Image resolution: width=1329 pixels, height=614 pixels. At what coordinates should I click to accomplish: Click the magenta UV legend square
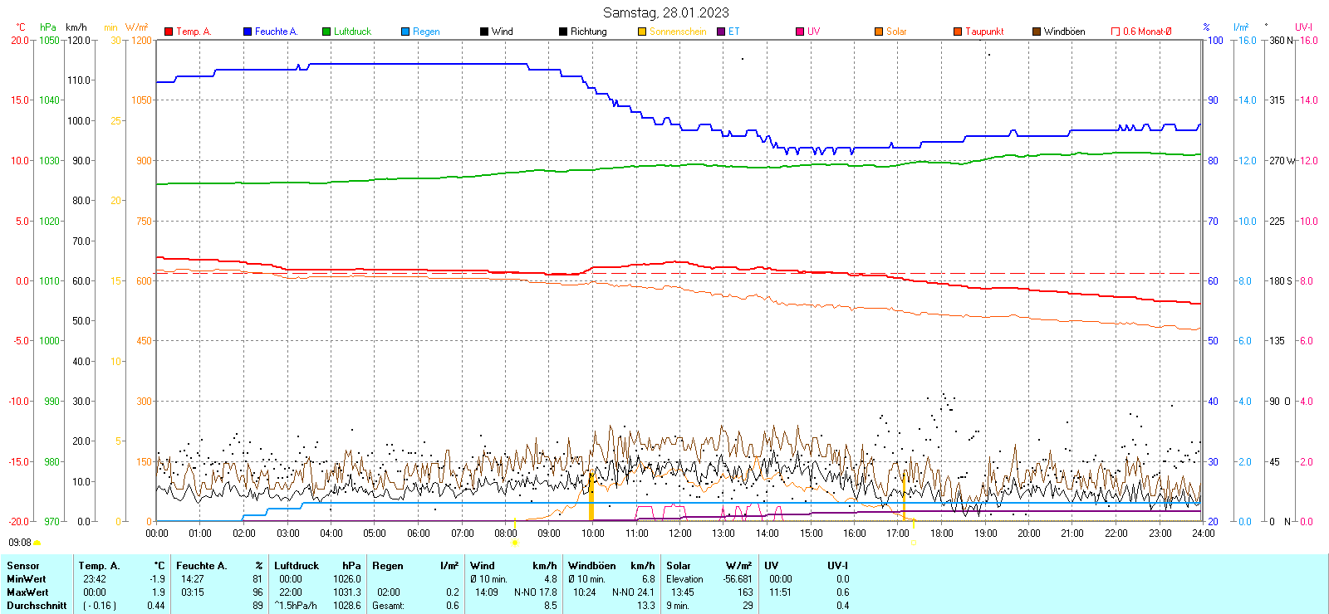[x=800, y=32]
